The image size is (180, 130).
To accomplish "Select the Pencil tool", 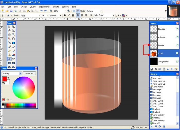I will [x=9, y=51].
